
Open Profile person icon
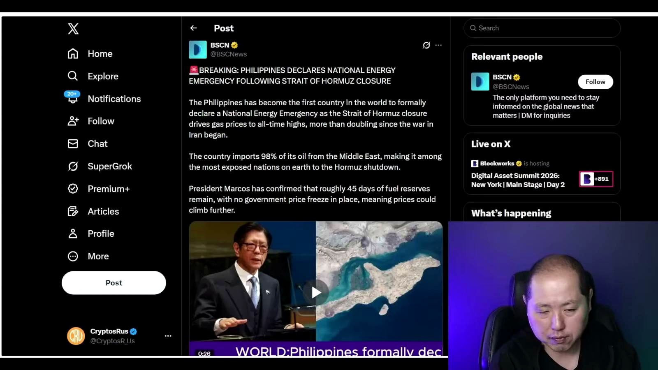click(73, 234)
